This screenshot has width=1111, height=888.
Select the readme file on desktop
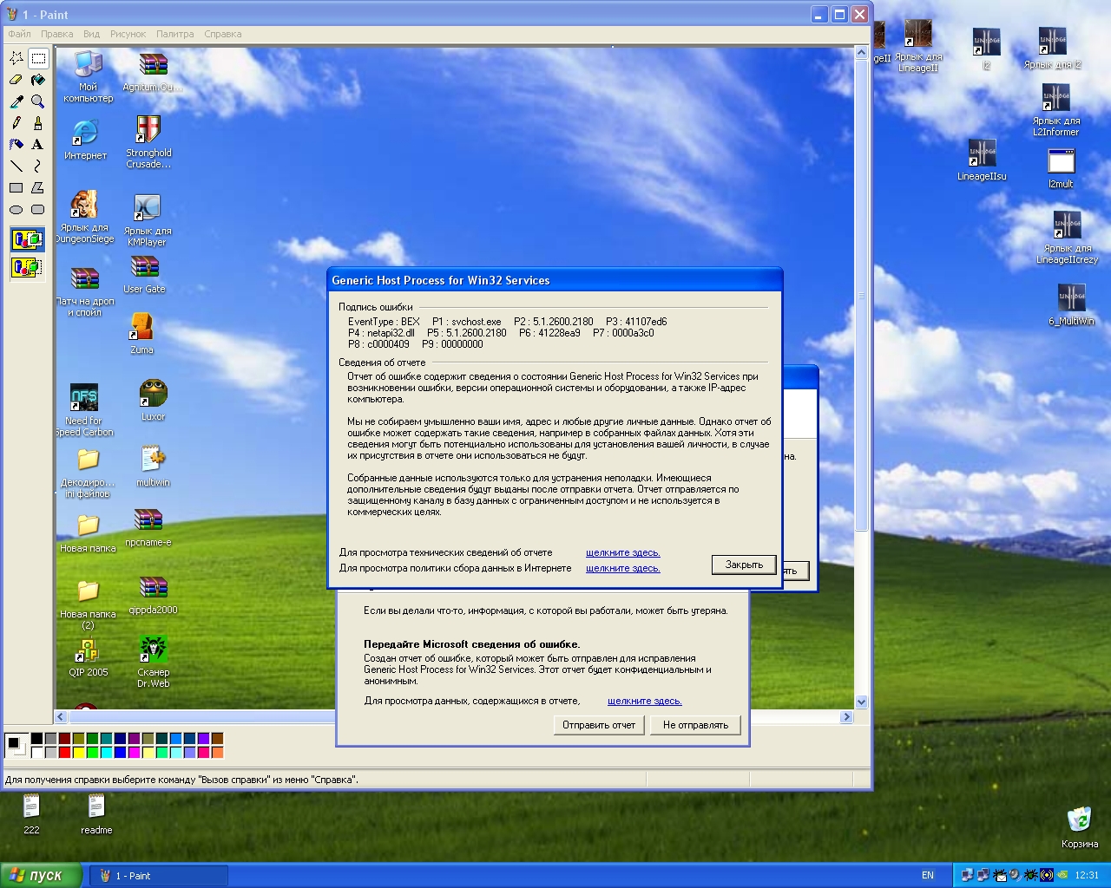click(96, 813)
